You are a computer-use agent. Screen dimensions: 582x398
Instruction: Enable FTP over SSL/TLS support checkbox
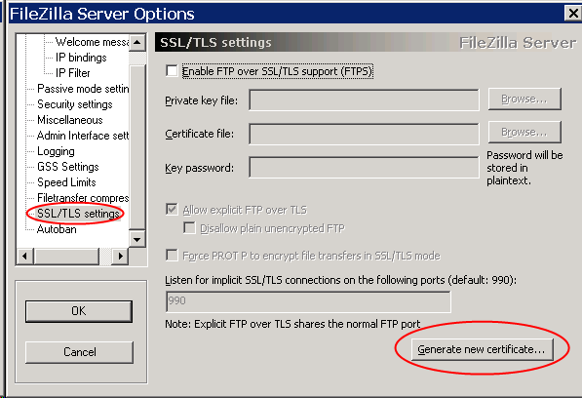[x=172, y=70]
